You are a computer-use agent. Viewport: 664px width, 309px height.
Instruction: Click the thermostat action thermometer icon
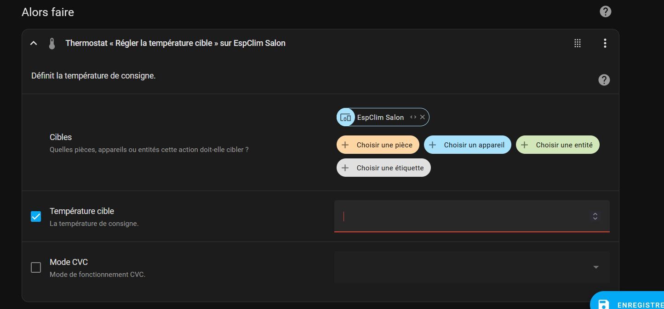(52, 44)
